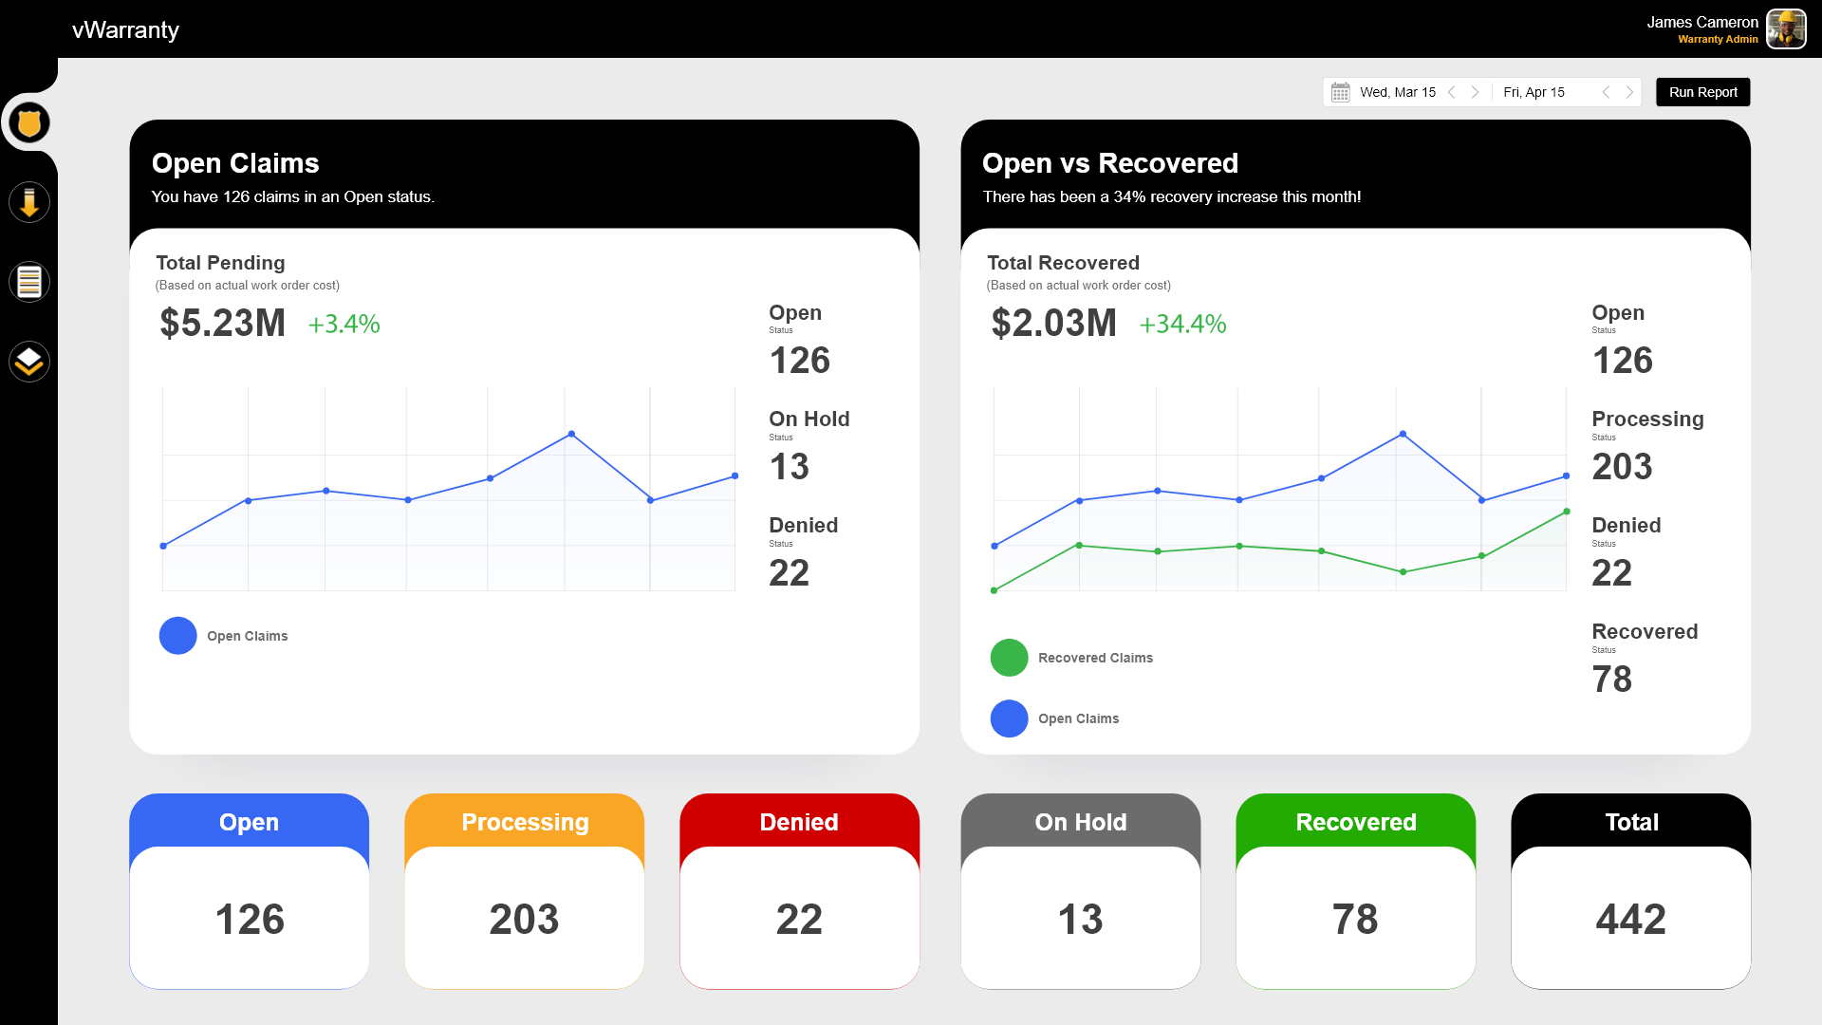Click the layers stack sidebar icon
Image resolution: width=1822 pixels, height=1025 pixels.
coord(29,362)
